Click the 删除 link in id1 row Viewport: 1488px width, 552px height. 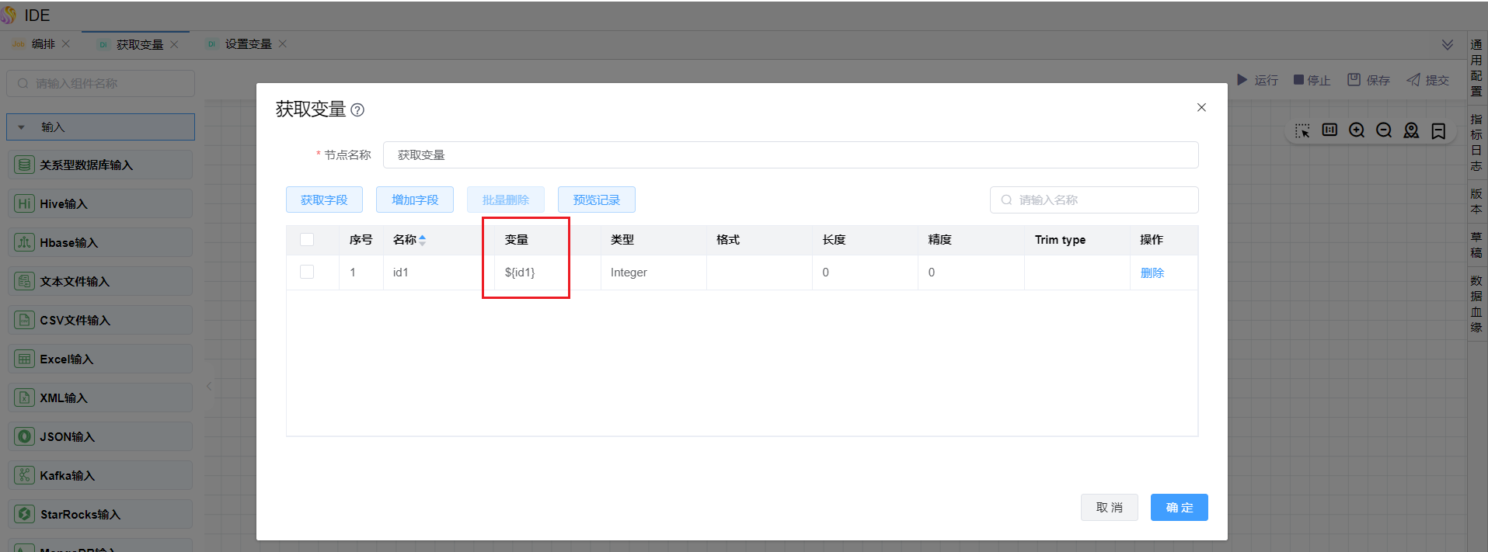(1152, 273)
